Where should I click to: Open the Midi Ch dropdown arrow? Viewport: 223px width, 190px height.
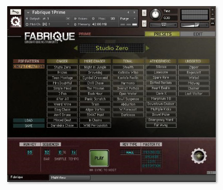68,24
